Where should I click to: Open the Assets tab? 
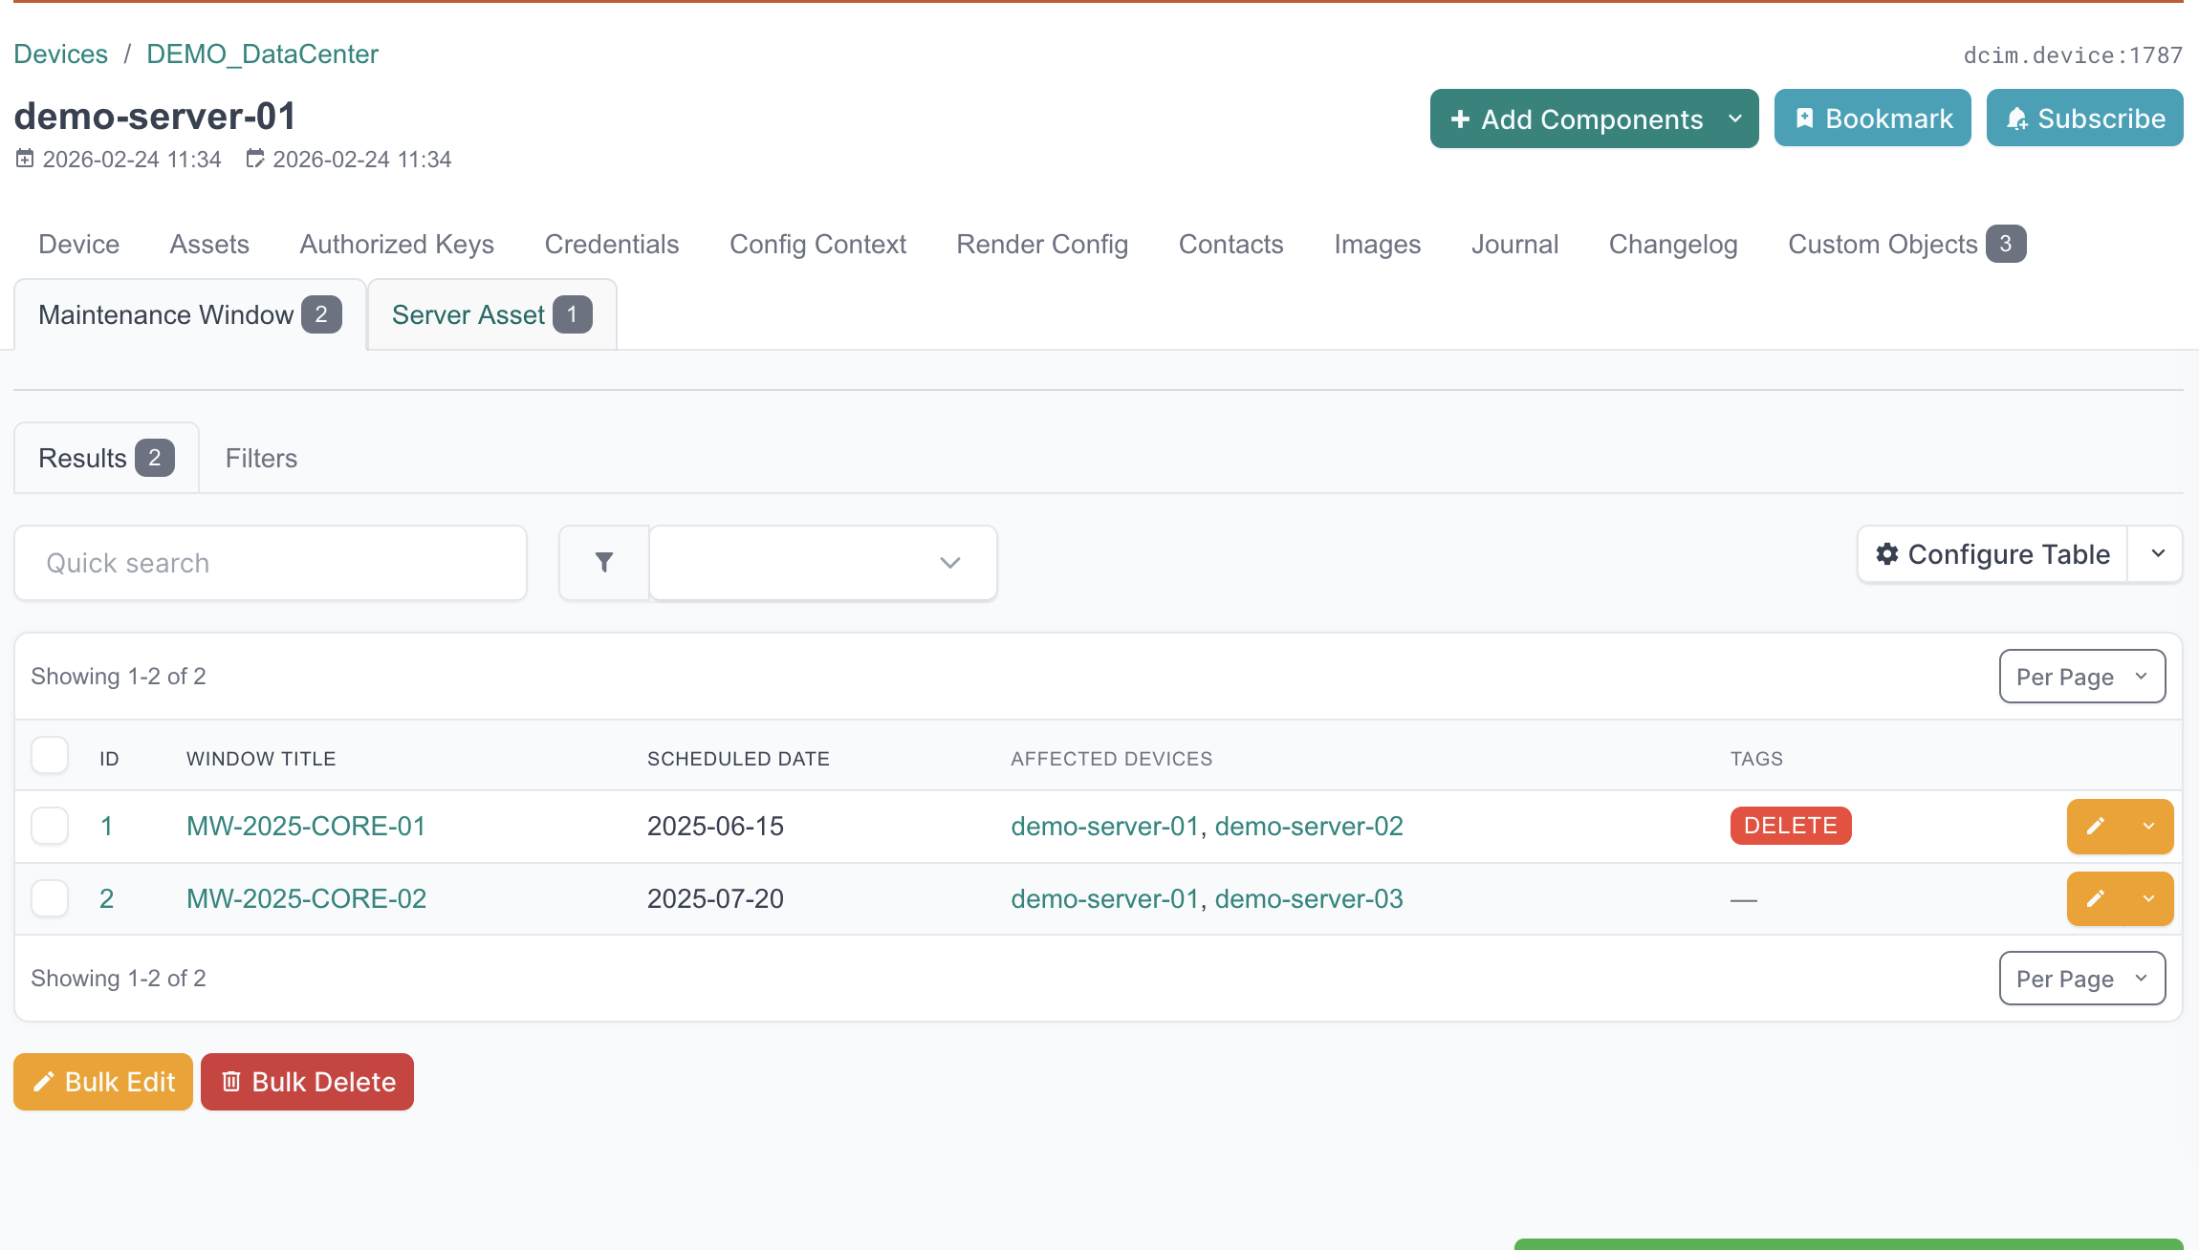(x=209, y=245)
